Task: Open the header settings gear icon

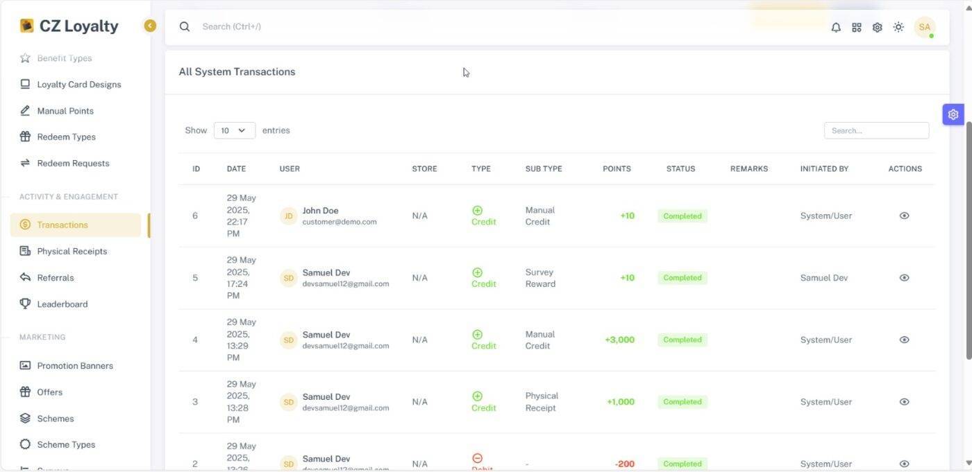Action: (x=877, y=26)
